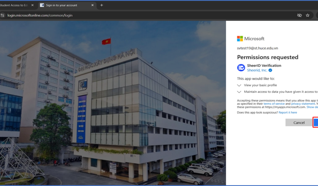Image resolution: width=318 pixels, height=186 pixels.
Task: Open a new tab with the plus icon
Action: 102,5
